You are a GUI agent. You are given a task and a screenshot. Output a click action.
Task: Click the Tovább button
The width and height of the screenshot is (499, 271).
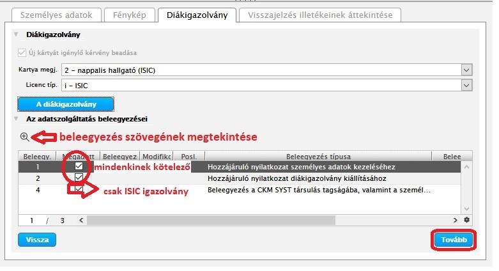point(454,240)
